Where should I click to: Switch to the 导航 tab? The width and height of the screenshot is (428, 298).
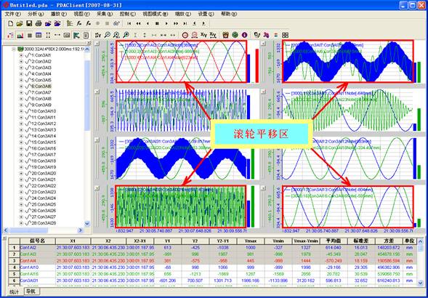[32, 291]
